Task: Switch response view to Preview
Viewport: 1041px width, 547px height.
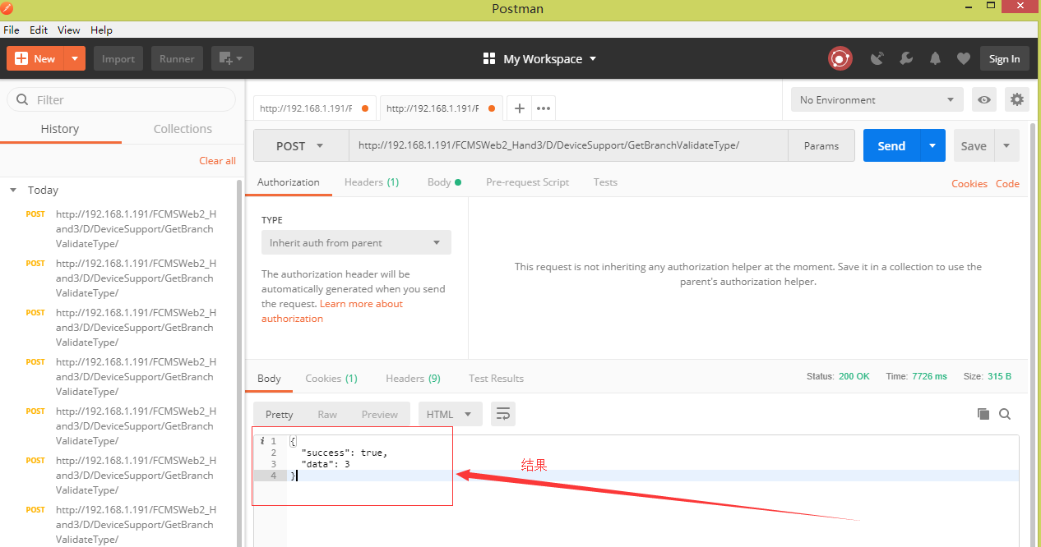Action: pyautogui.click(x=380, y=414)
